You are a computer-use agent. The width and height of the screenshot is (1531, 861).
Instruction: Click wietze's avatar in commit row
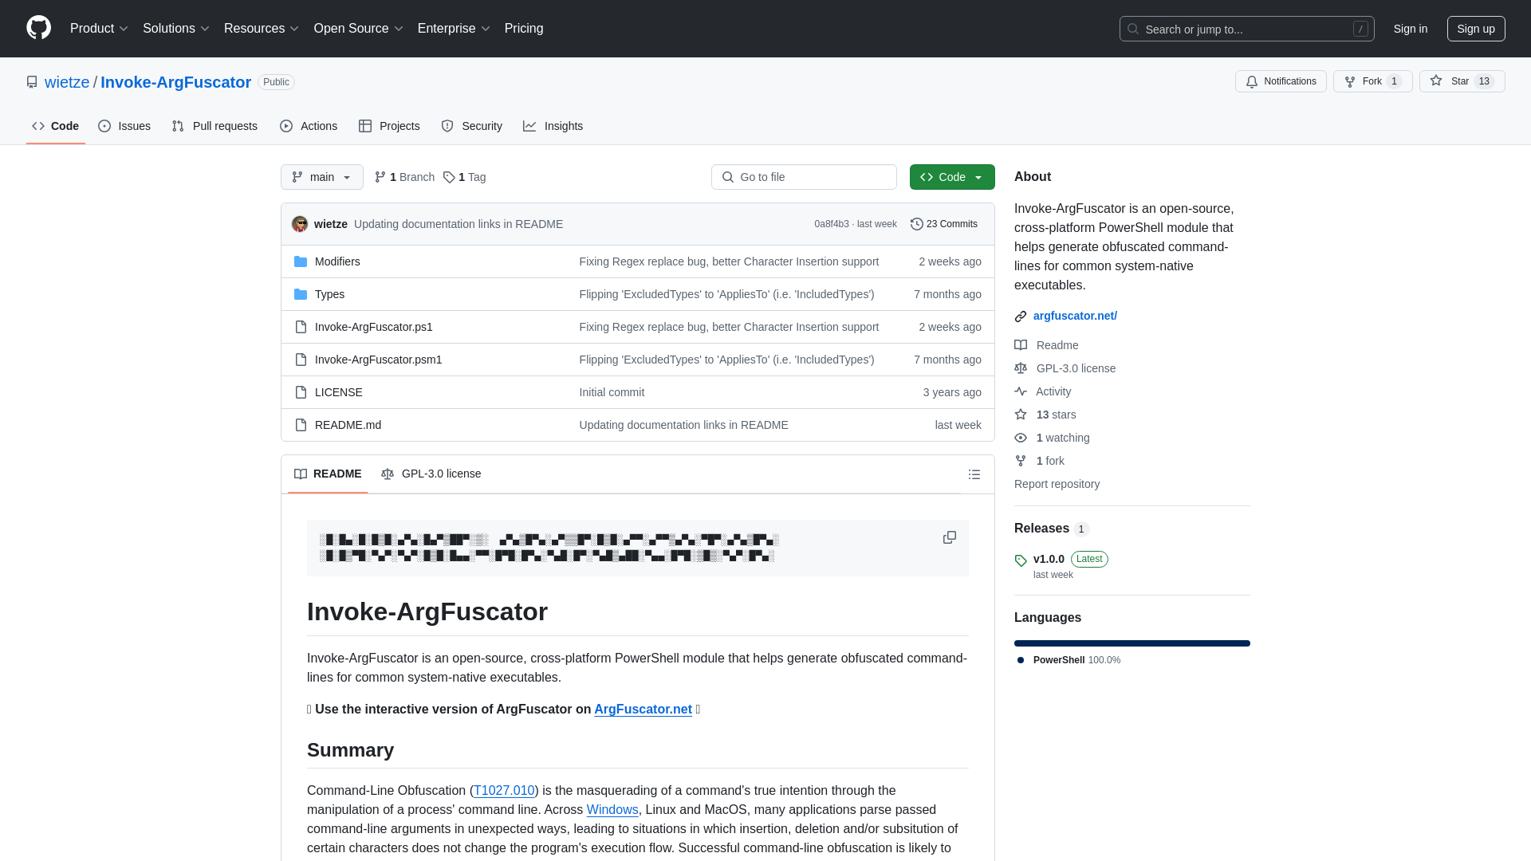coord(300,224)
